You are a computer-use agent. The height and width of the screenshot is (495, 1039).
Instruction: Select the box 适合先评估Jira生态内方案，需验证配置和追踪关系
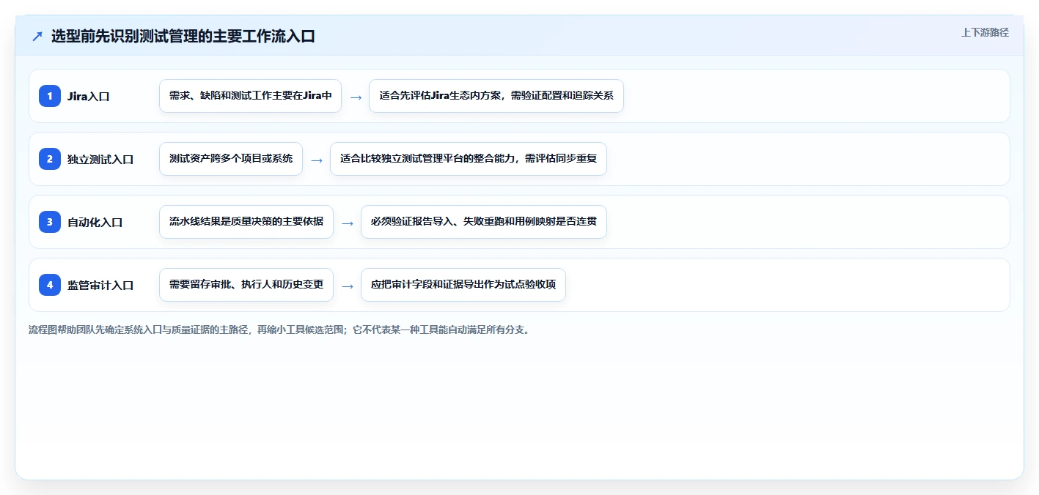point(496,96)
